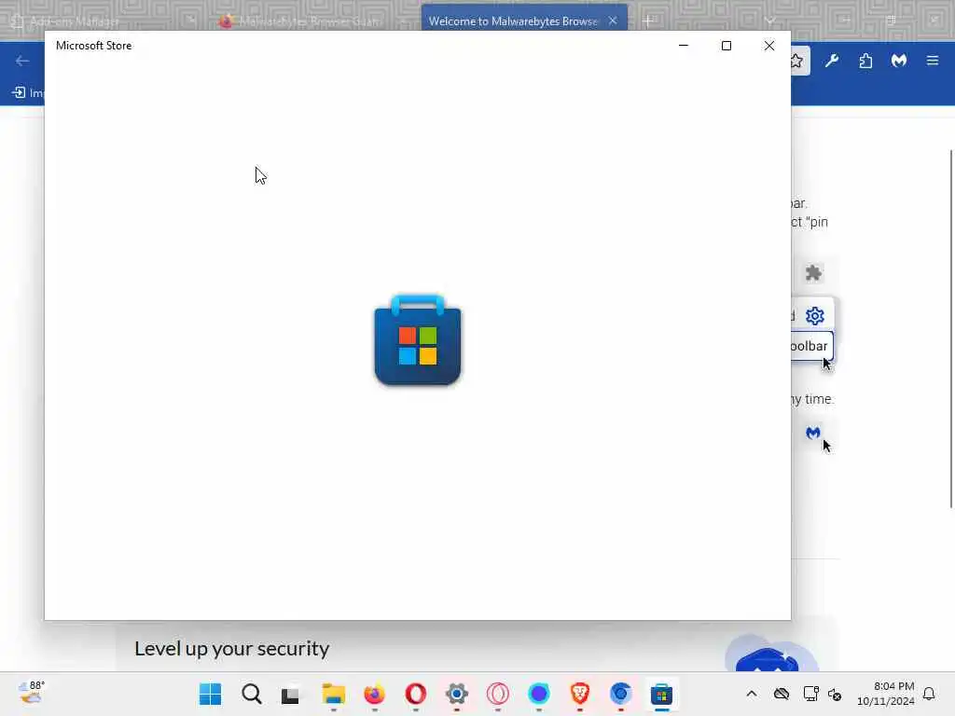This screenshot has width=955, height=716.
Task: Open the notifications bell icon
Action: point(929,694)
